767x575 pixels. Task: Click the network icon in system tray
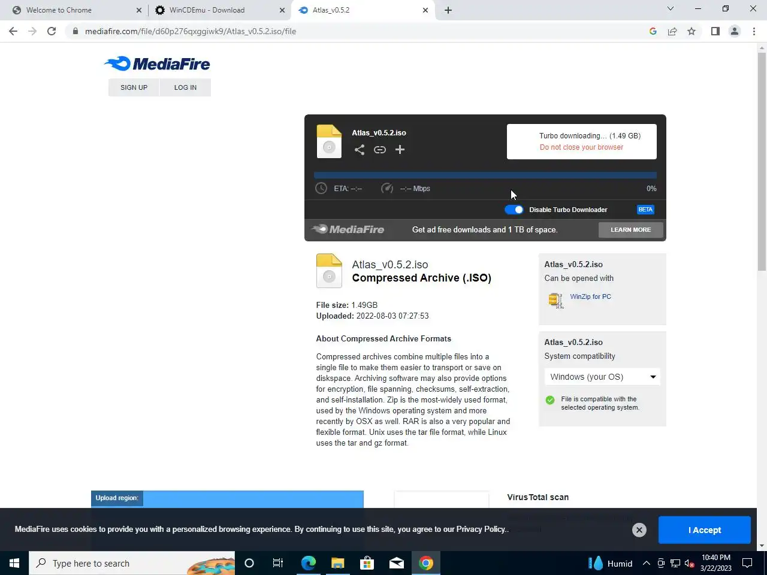coord(675,563)
